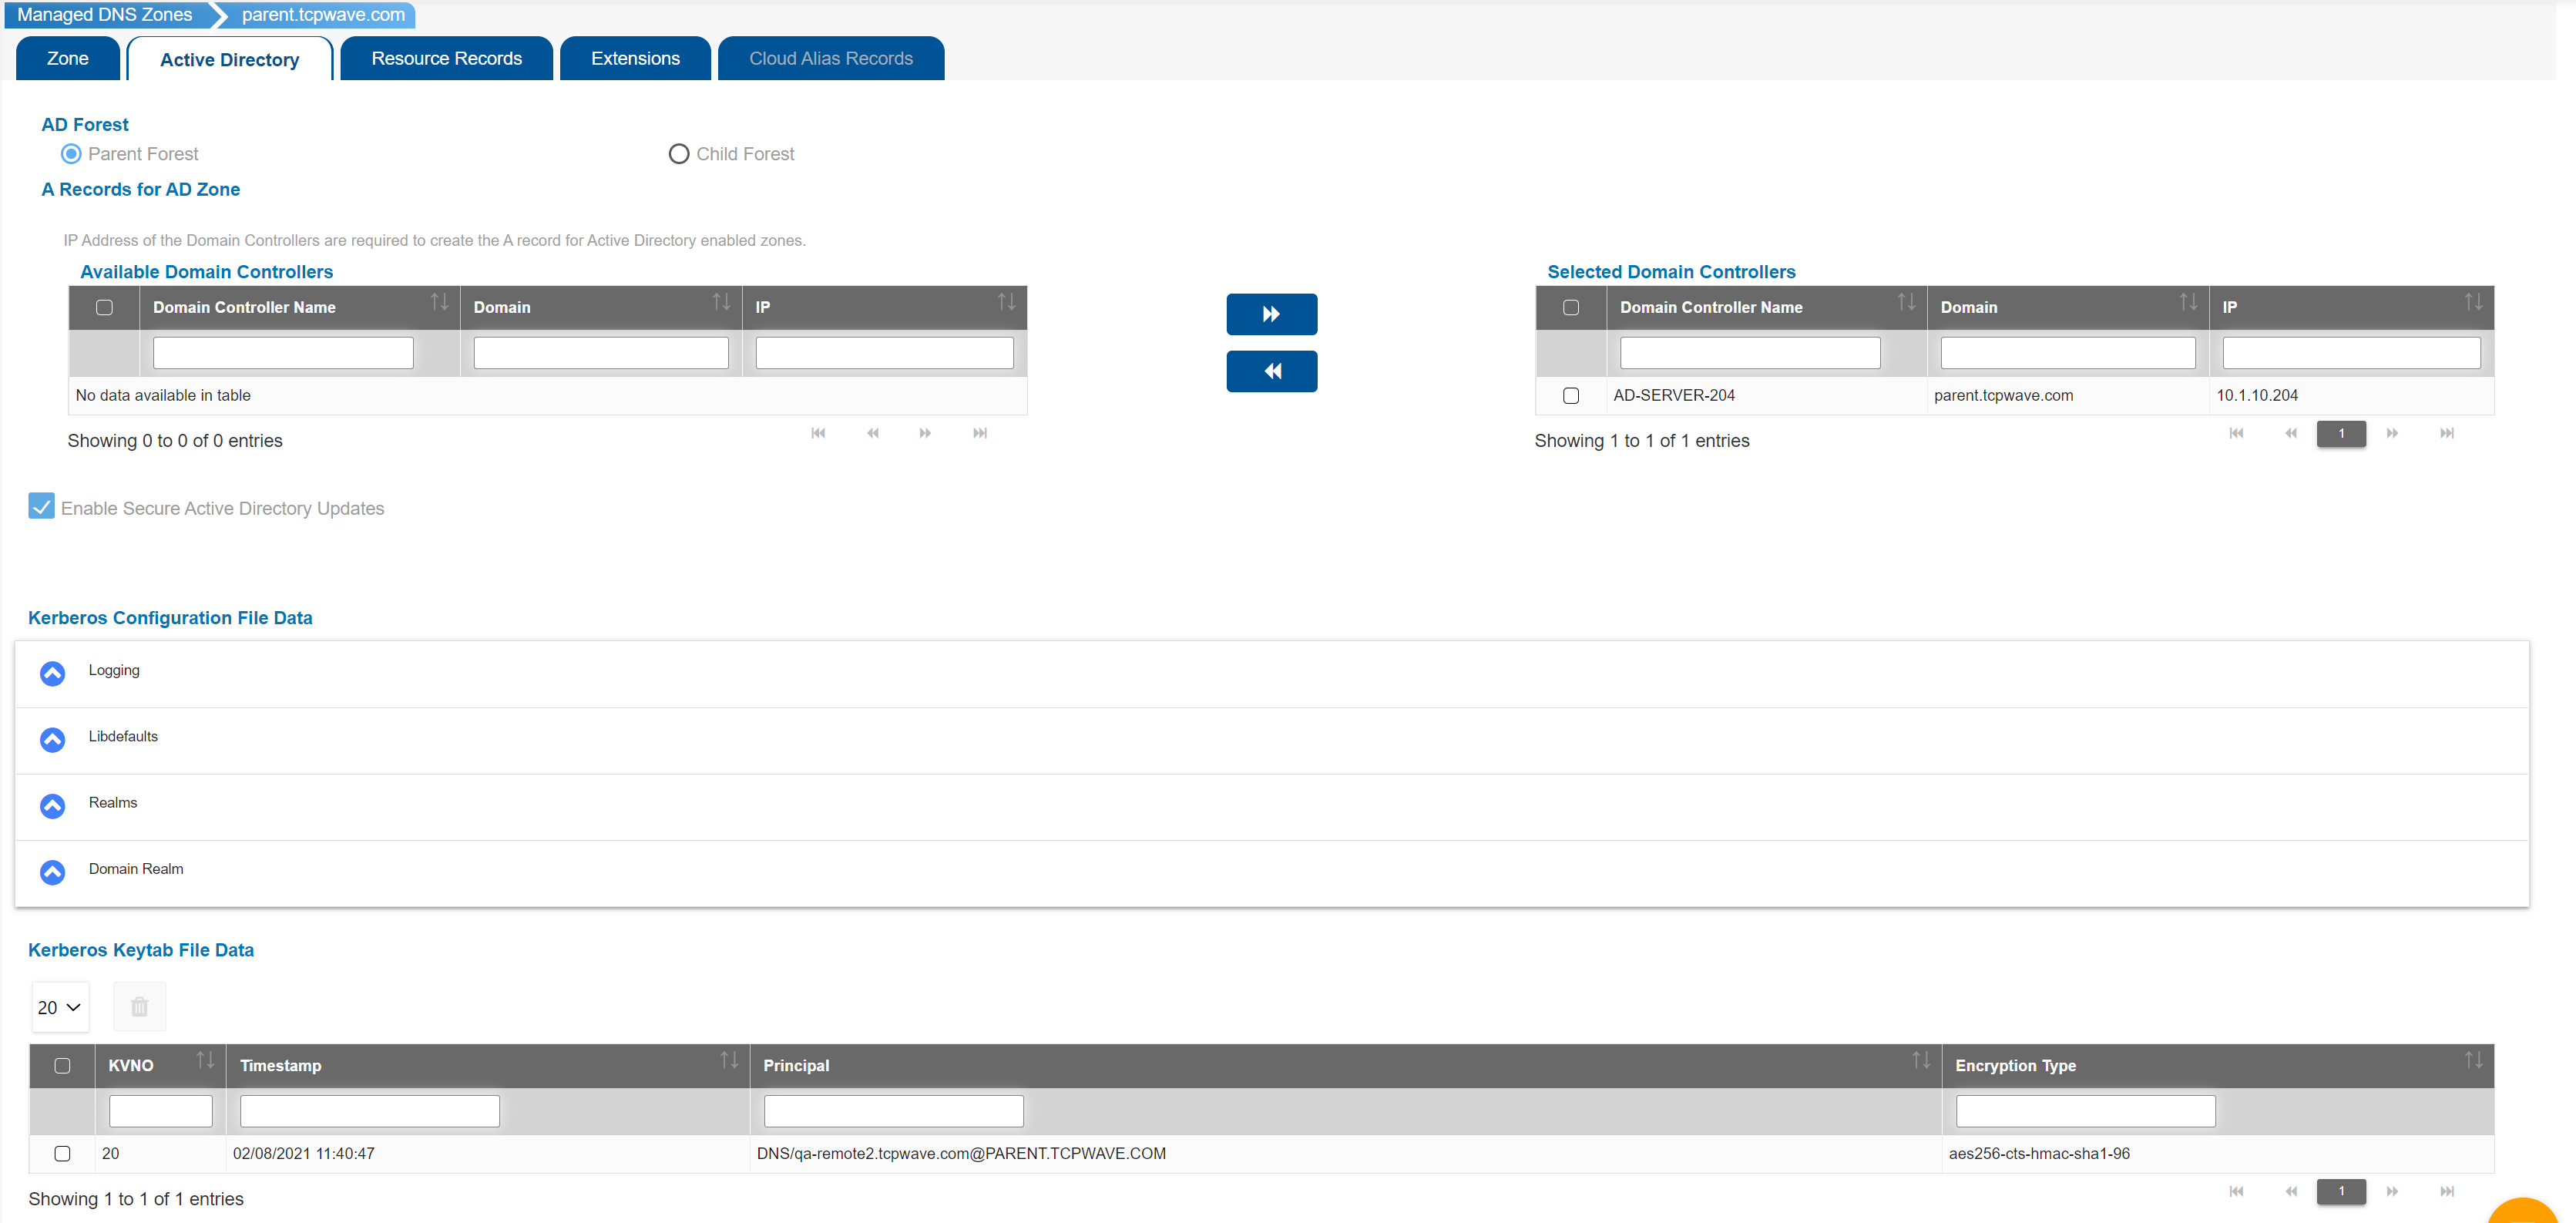Expand the Libdefaults section
2576x1223 pixels.
pos(52,740)
